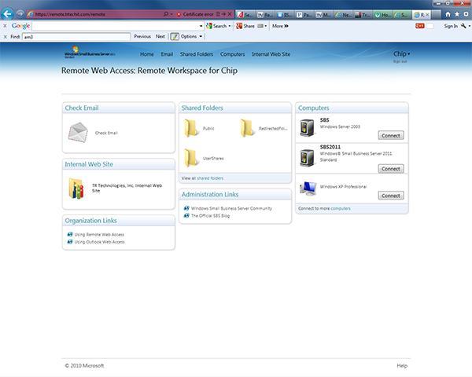
Task: Open Using Outlook Web Access link
Action: point(98,242)
